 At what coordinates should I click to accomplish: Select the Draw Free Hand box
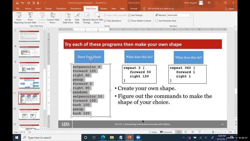[x=89, y=57]
